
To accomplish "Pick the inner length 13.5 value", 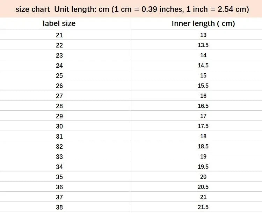I will click(x=203, y=45).
